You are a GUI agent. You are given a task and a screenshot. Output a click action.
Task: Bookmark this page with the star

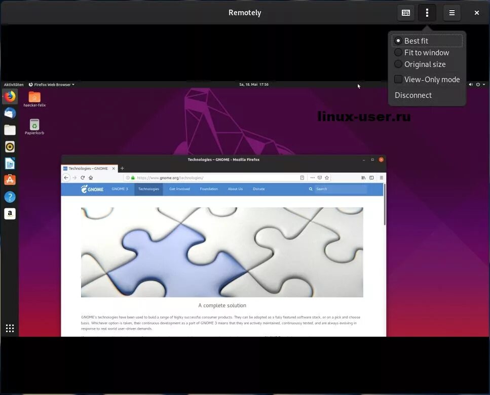pos(327,177)
